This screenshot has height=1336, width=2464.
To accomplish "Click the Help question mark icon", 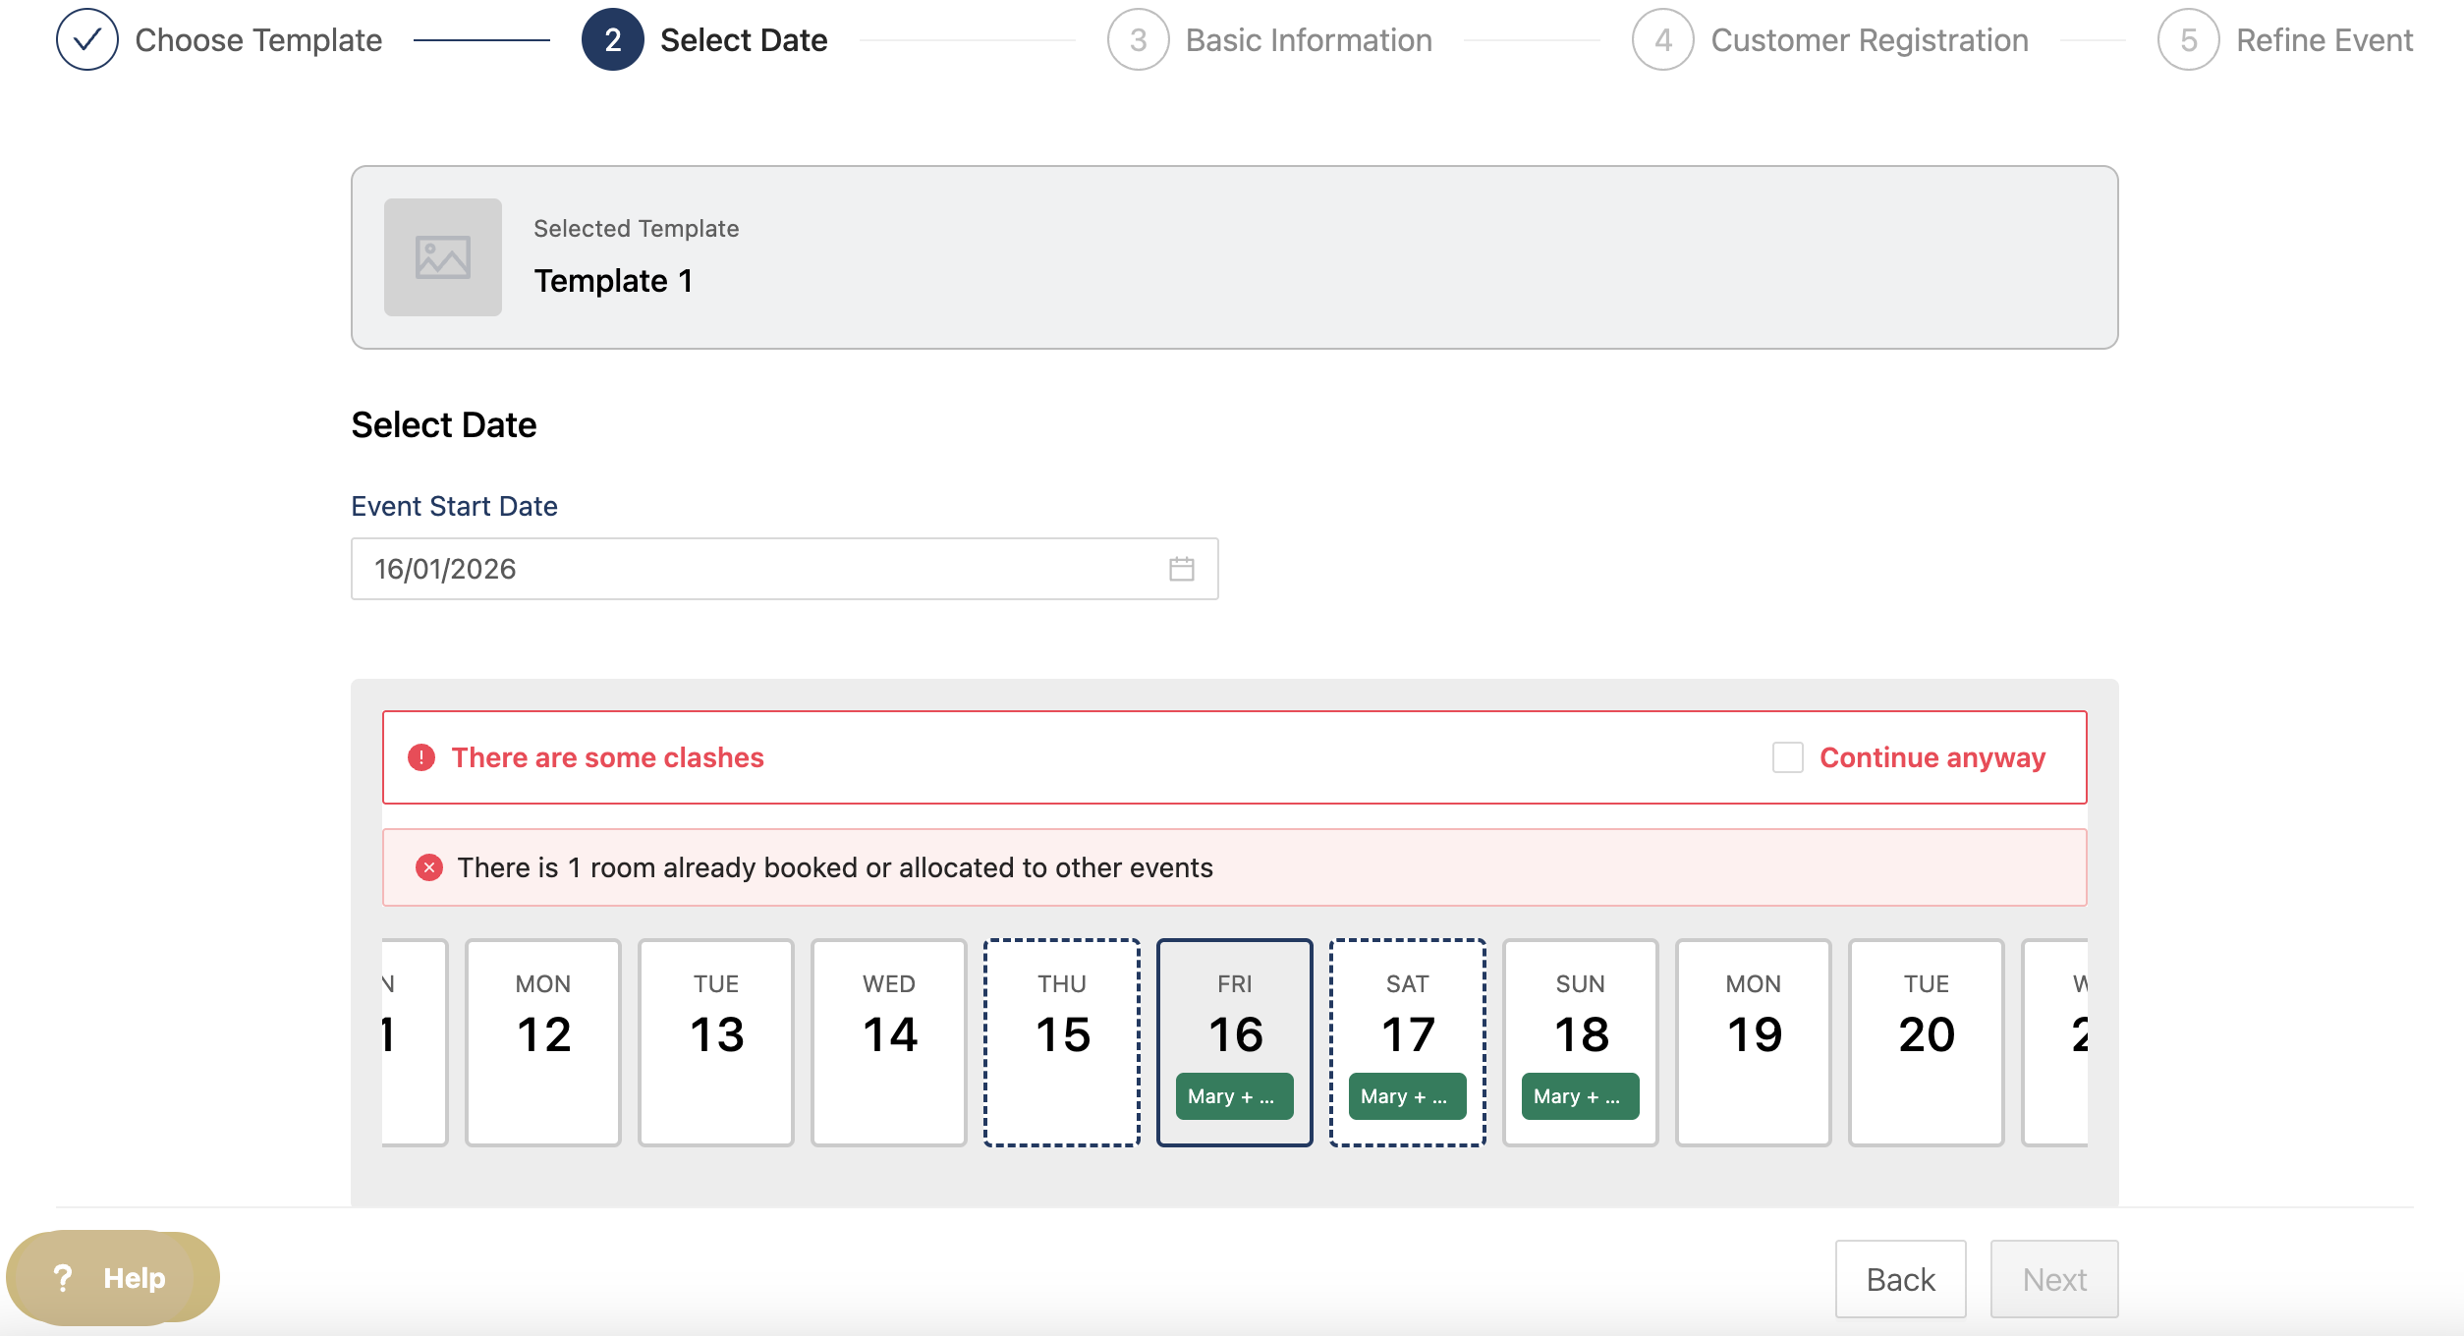I will (x=63, y=1278).
